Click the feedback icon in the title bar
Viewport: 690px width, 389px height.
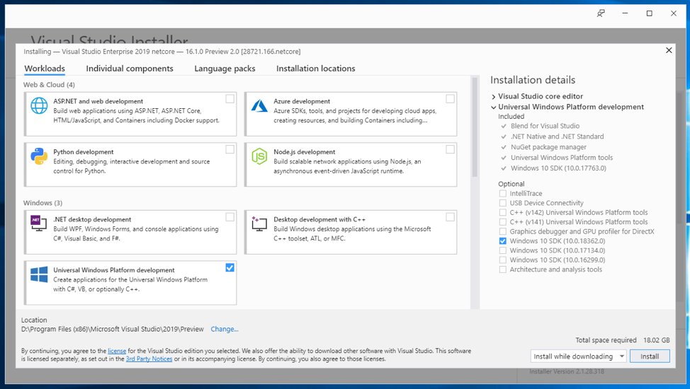click(601, 13)
